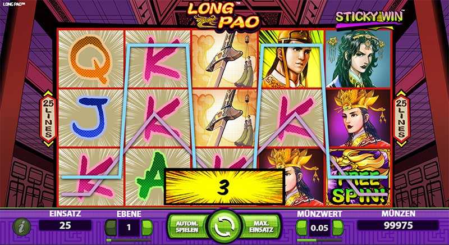Image resolution: width=449 pixels, height=245 pixels.
Task: Decrease the Münzwert coin value
Action: click(302, 228)
